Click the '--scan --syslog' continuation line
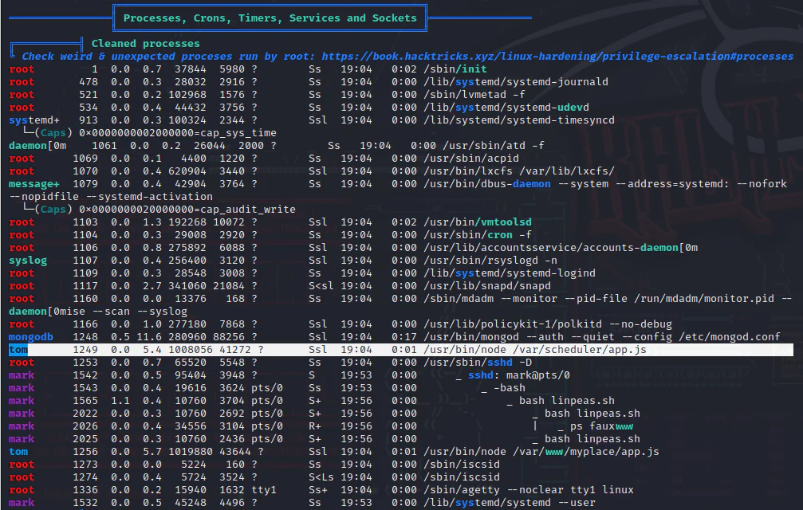Viewport: 803px width, 510px height. point(98,312)
